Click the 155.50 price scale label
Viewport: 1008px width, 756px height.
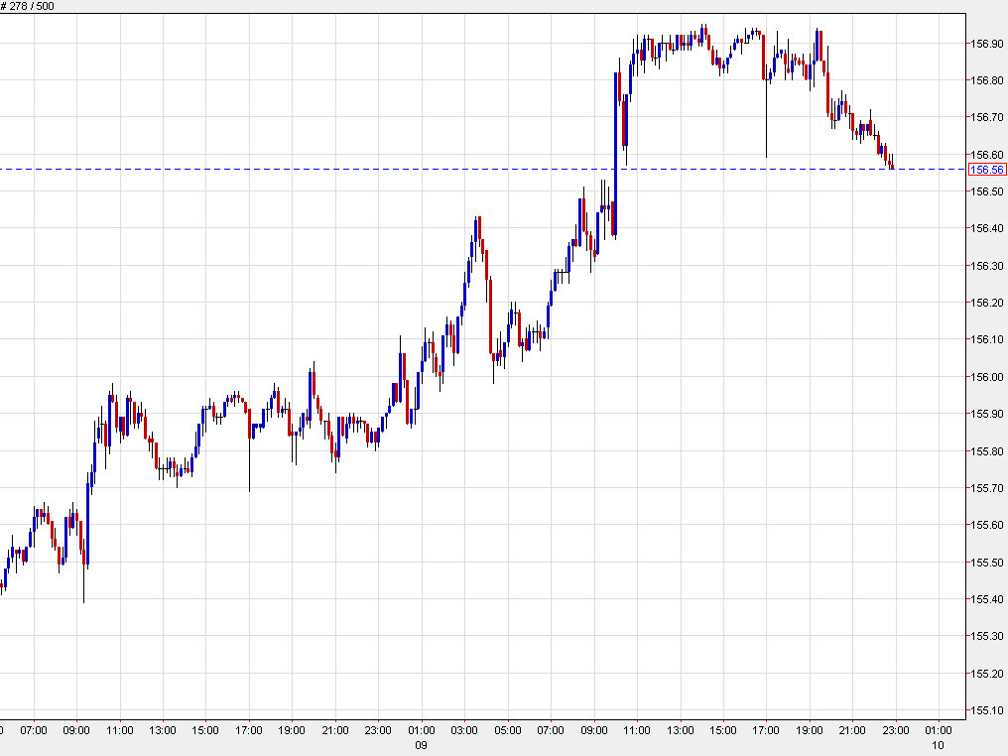click(x=985, y=563)
